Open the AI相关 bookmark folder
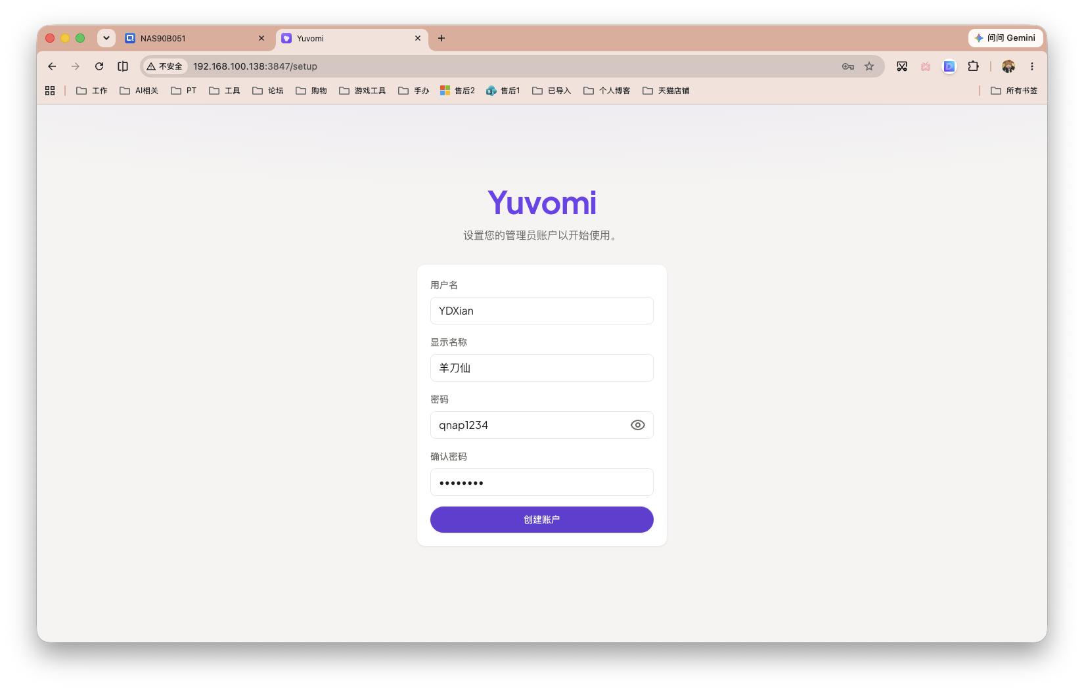 tap(139, 91)
